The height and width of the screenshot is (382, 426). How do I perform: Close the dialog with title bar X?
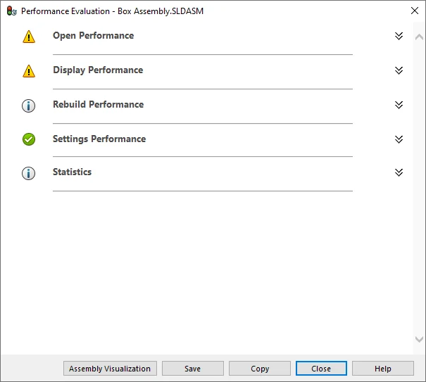click(414, 11)
